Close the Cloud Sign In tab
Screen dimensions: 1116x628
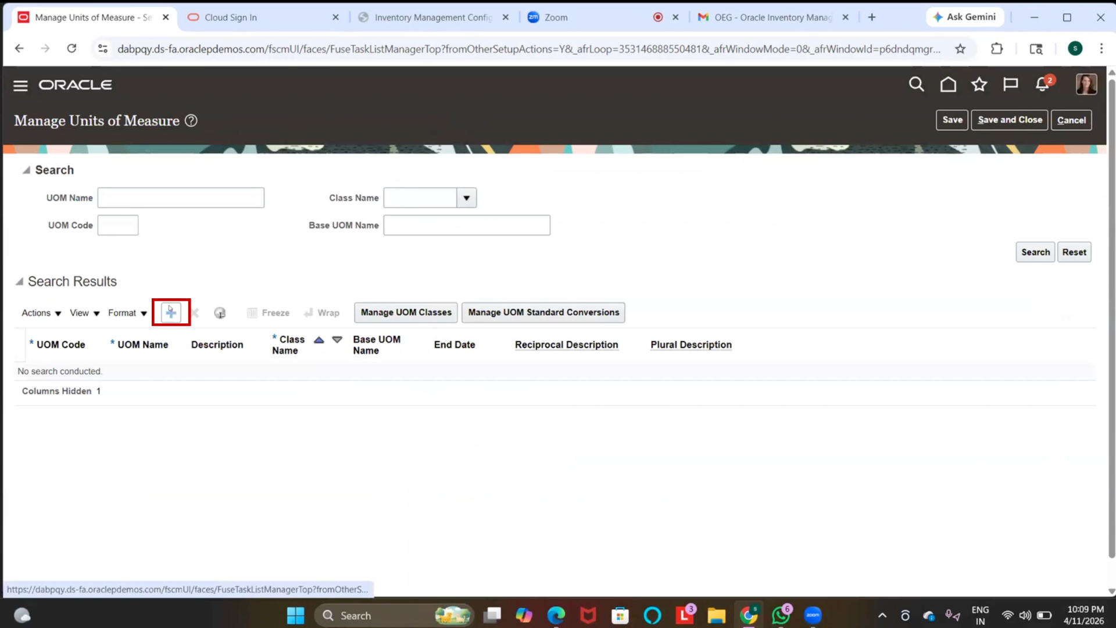pyautogui.click(x=335, y=17)
